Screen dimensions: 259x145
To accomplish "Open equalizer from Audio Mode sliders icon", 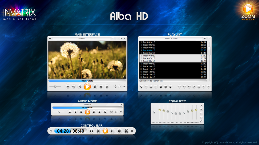I will click(116, 112).
